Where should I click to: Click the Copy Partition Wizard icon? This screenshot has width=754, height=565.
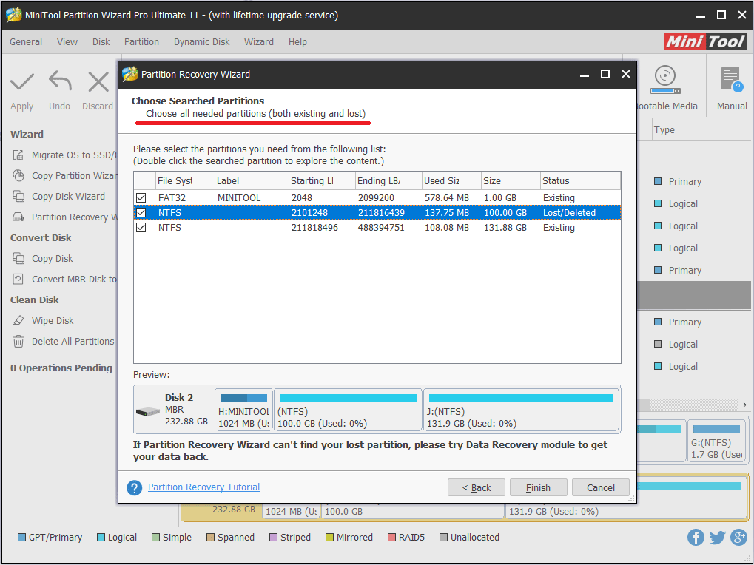click(x=18, y=175)
